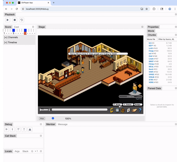
Task: Click the warning triangle debug icon
Action: pos(30,129)
